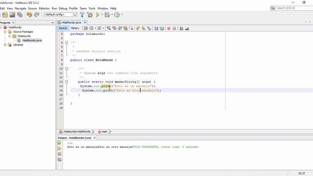Toggle Highlight Search editor icon

point(125,28)
